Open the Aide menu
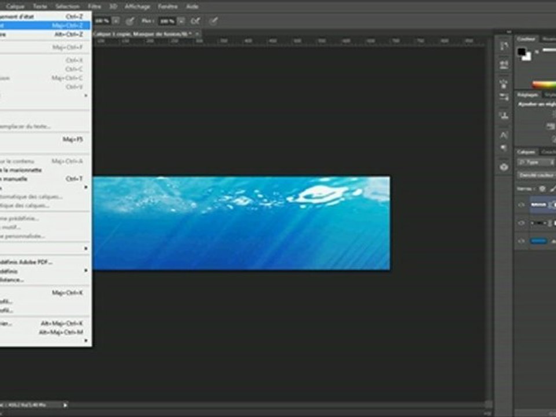 point(192,6)
